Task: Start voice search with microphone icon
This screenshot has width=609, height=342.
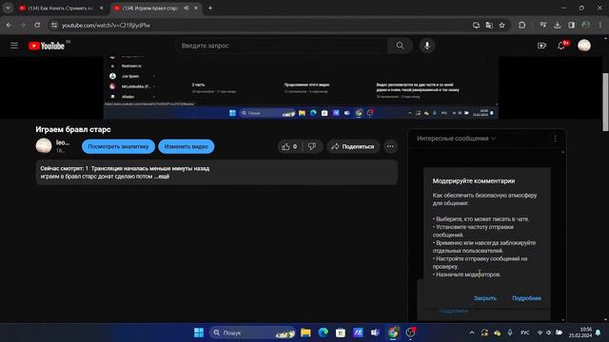Action: pos(427,46)
